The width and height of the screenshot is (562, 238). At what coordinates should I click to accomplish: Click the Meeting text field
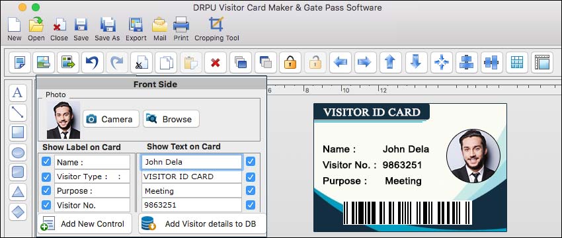[x=192, y=191]
